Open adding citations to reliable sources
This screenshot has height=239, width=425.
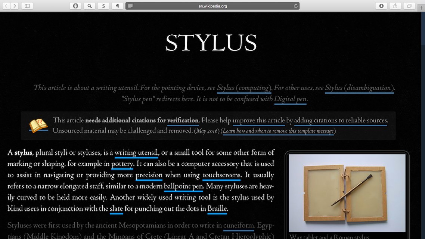pos(341,120)
